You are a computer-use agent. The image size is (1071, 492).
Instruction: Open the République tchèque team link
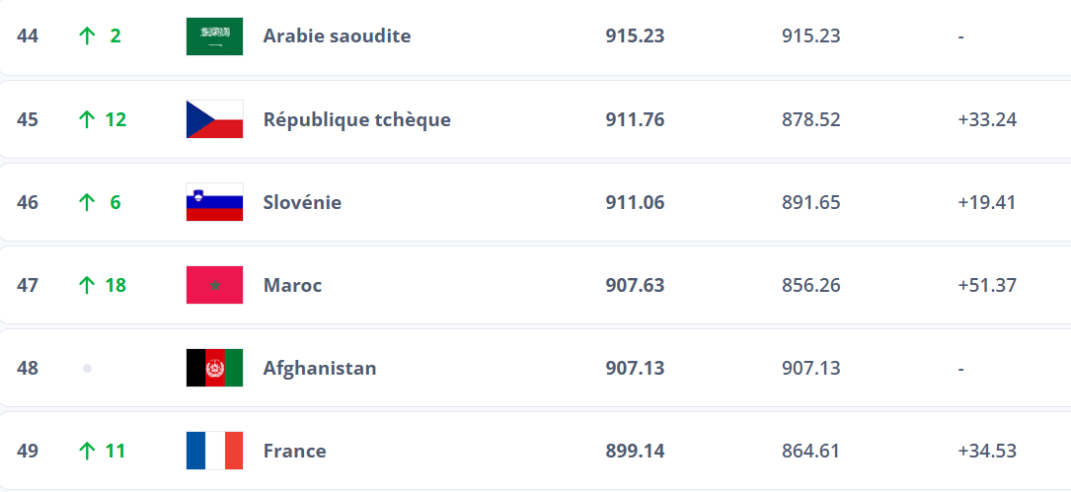click(x=356, y=119)
